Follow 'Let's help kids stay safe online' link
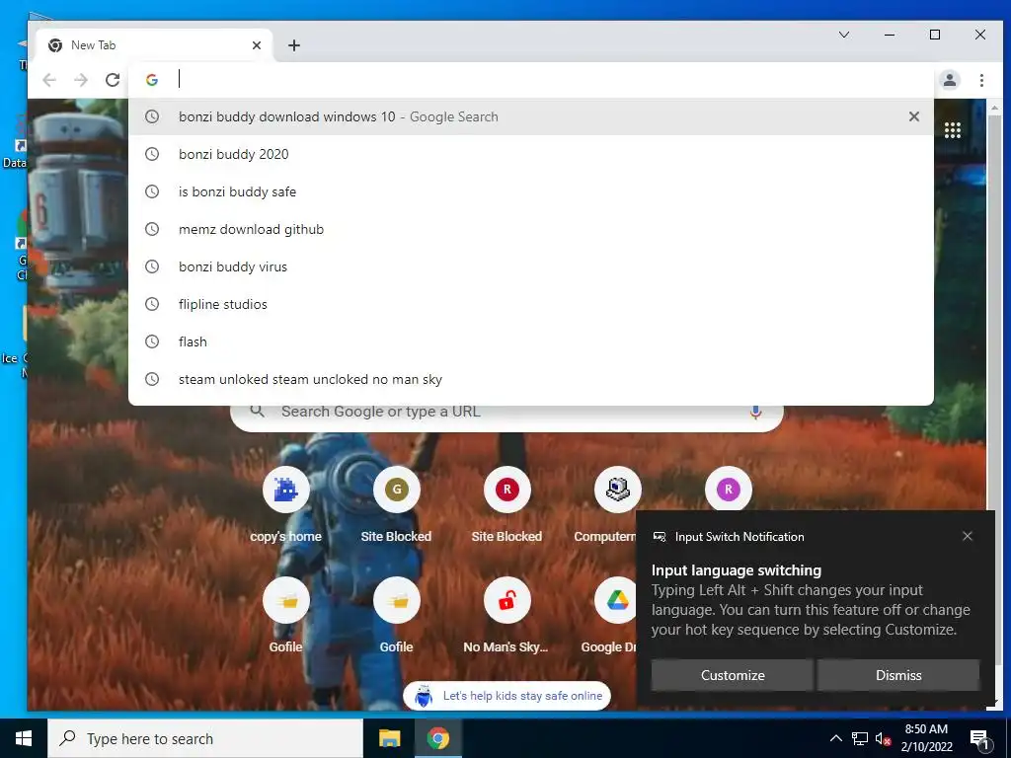This screenshot has width=1011, height=758. [506, 696]
